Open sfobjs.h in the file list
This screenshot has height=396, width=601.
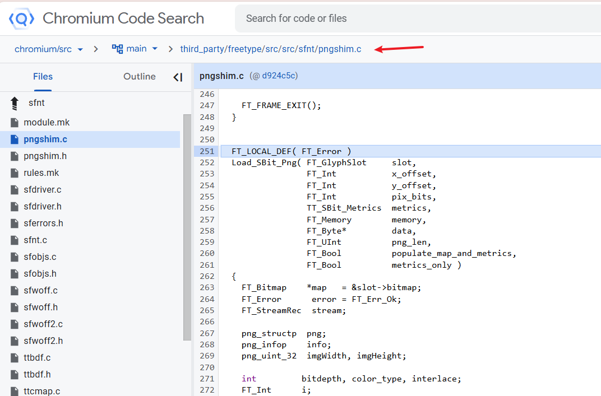[x=40, y=274]
